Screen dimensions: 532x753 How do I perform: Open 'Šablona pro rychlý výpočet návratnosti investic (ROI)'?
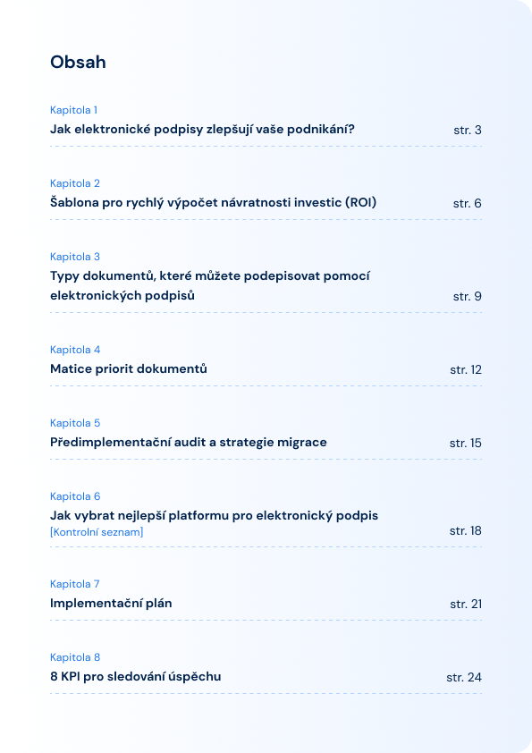213,203
